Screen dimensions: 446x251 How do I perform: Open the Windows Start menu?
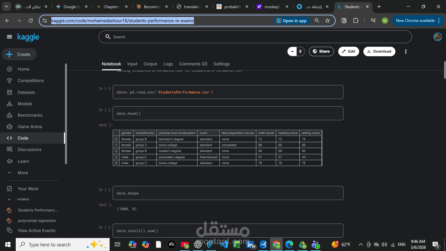click(8, 244)
